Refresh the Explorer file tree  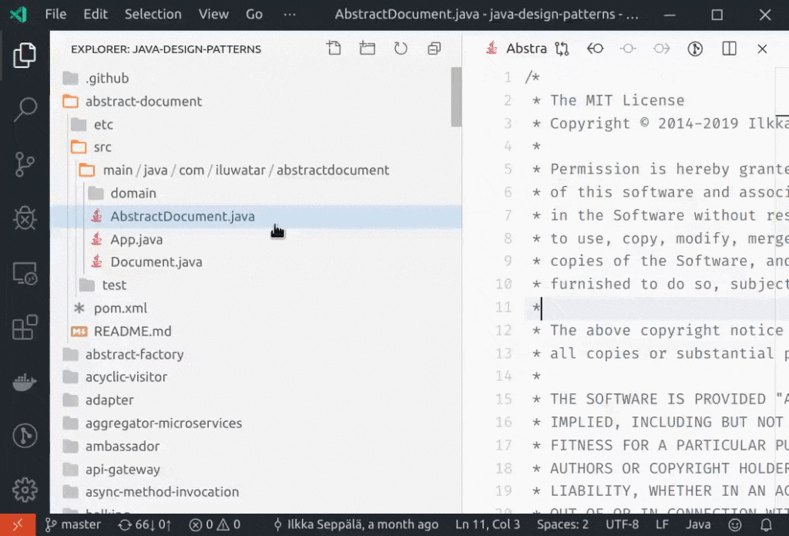click(400, 48)
